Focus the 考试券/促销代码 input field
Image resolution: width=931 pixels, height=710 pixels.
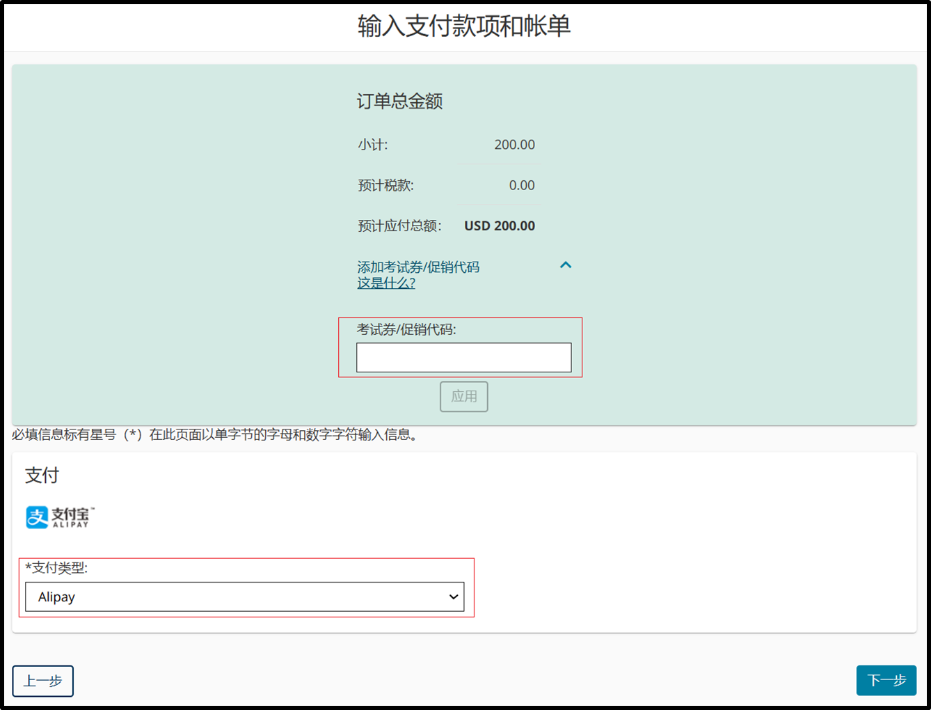464,357
